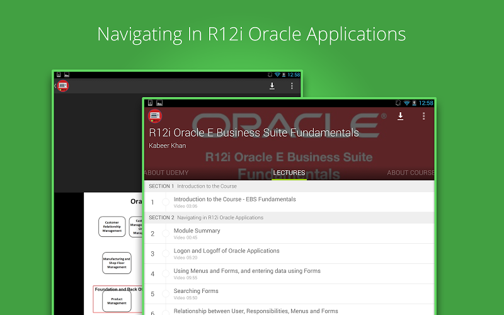This screenshot has height=315, width=504.
Task: Tap the download icon in the front window
Action: 400,117
